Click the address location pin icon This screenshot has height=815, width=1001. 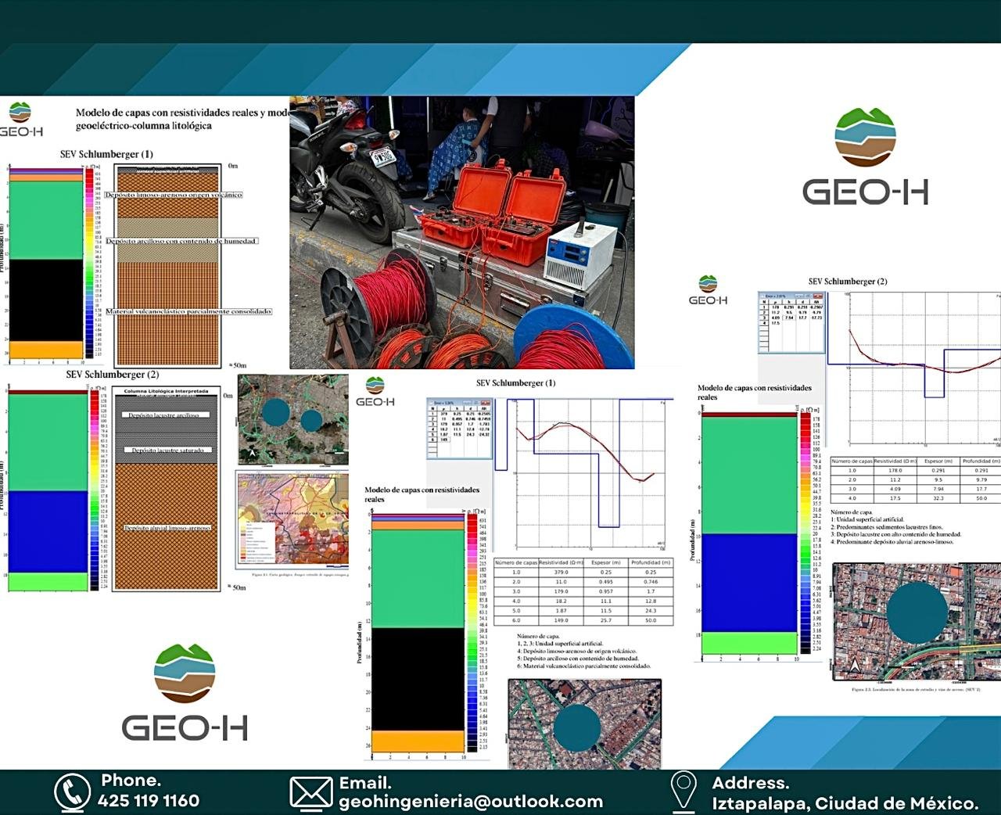point(683,791)
